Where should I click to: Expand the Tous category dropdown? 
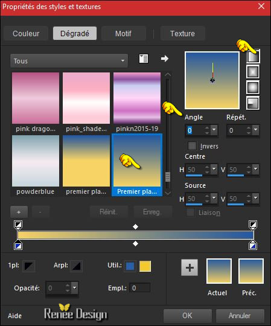69,61
